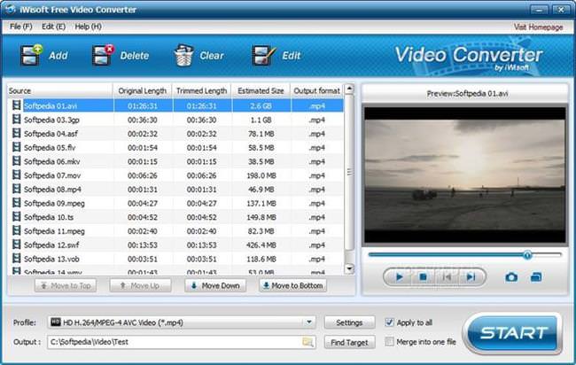Stop the preview playback
The width and height of the screenshot is (576, 365).
pos(423,277)
